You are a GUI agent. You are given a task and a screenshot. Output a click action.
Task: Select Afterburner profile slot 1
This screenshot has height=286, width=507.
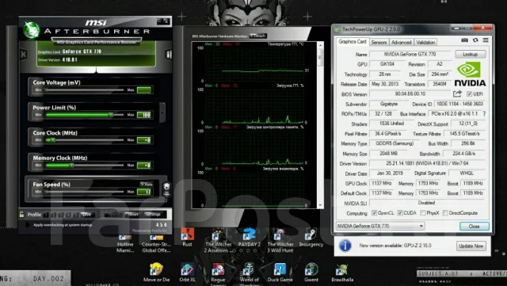(x=46, y=215)
